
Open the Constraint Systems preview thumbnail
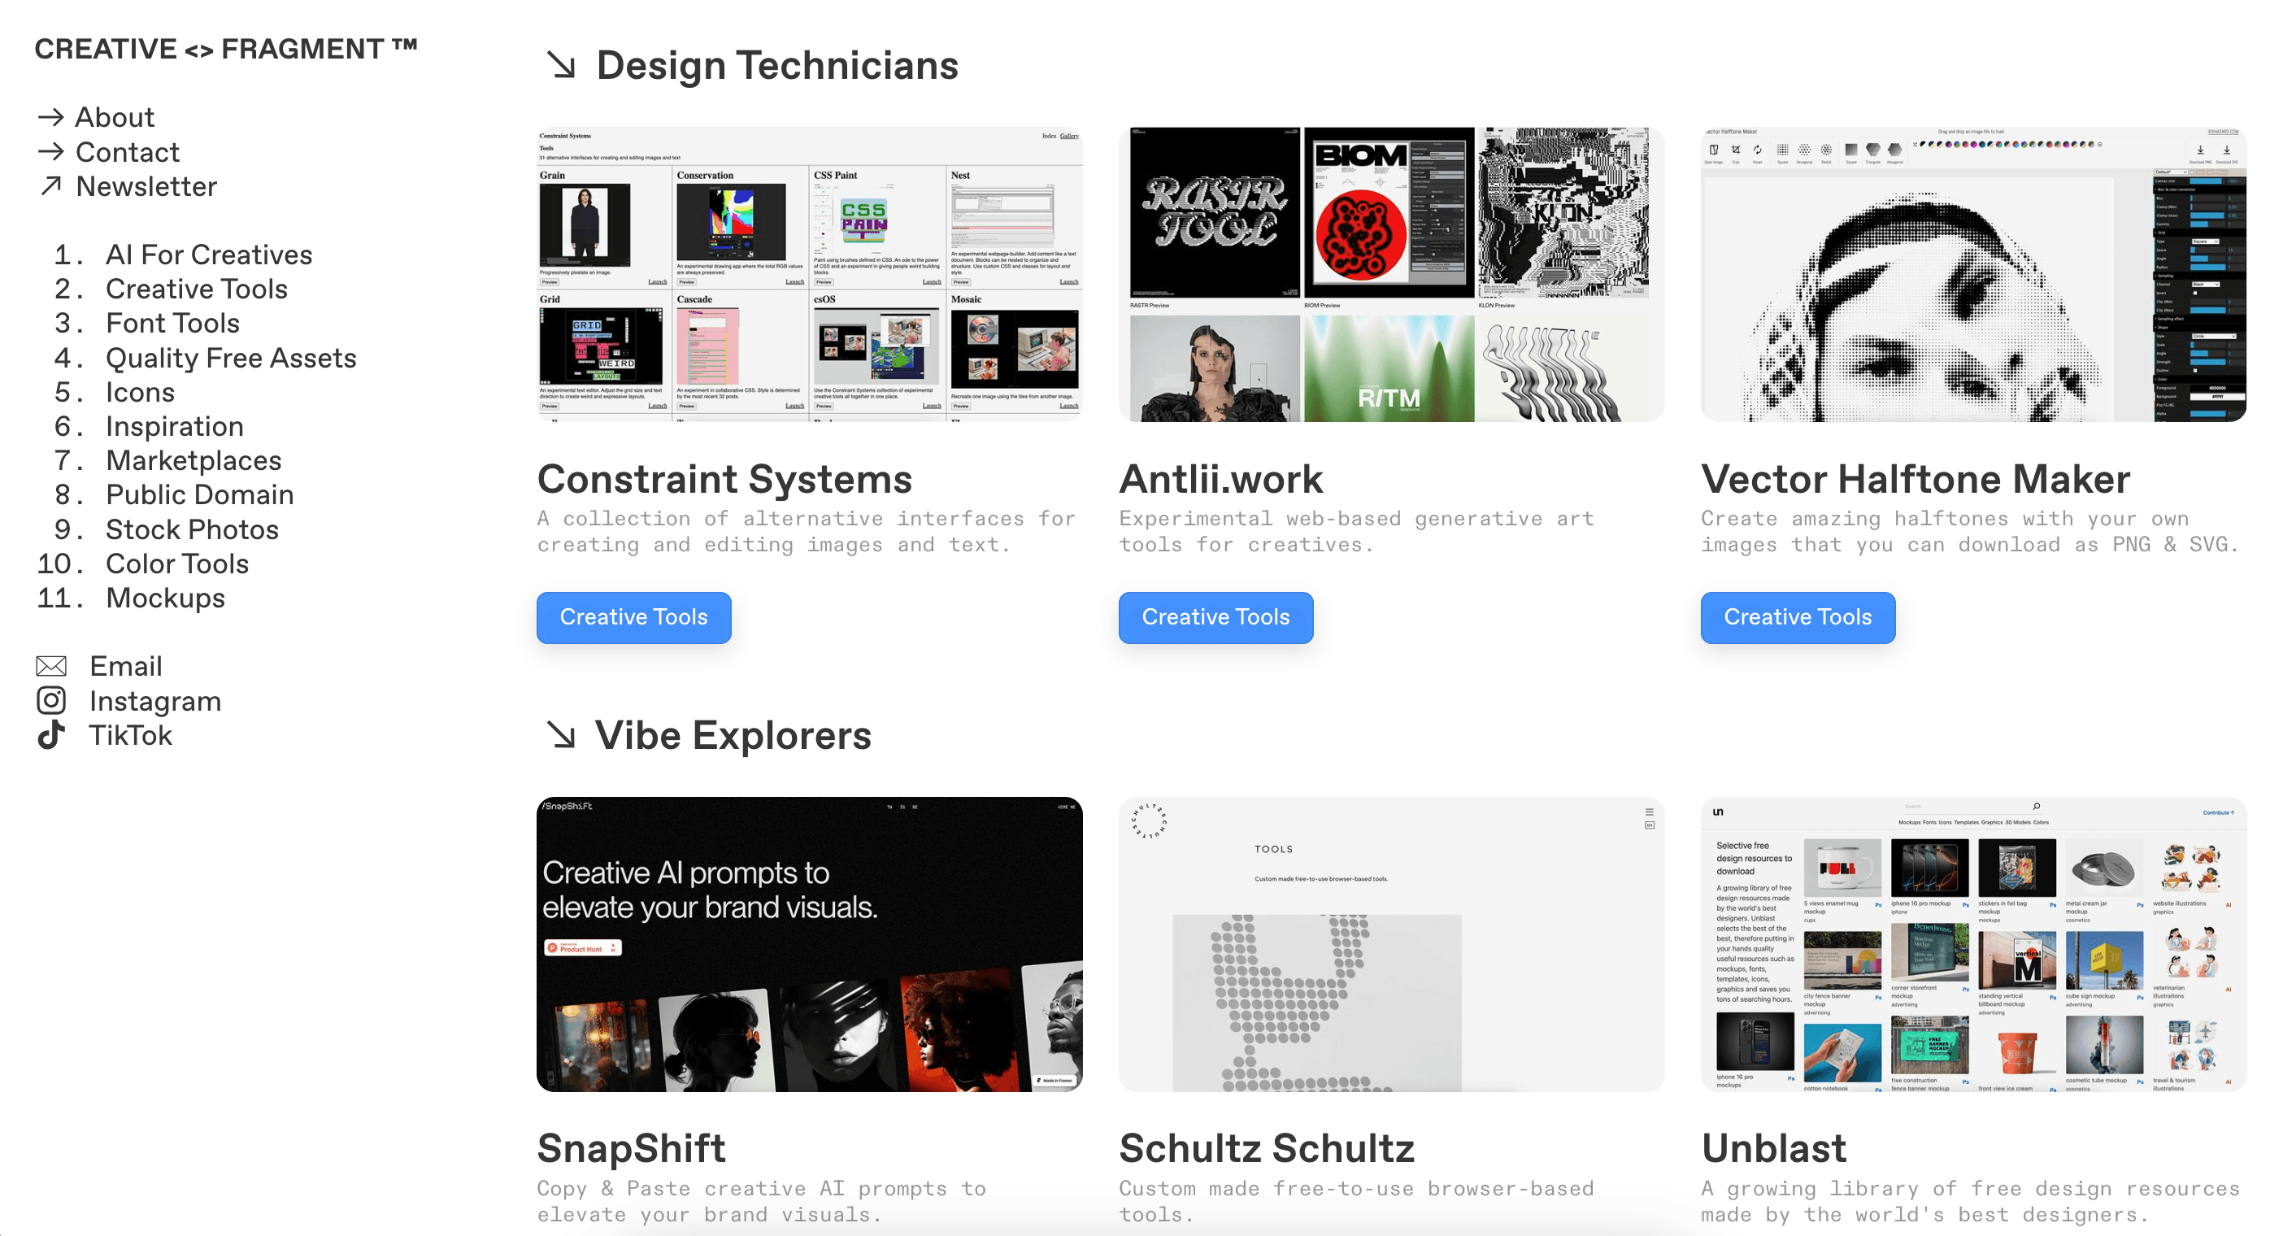[809, 274]
